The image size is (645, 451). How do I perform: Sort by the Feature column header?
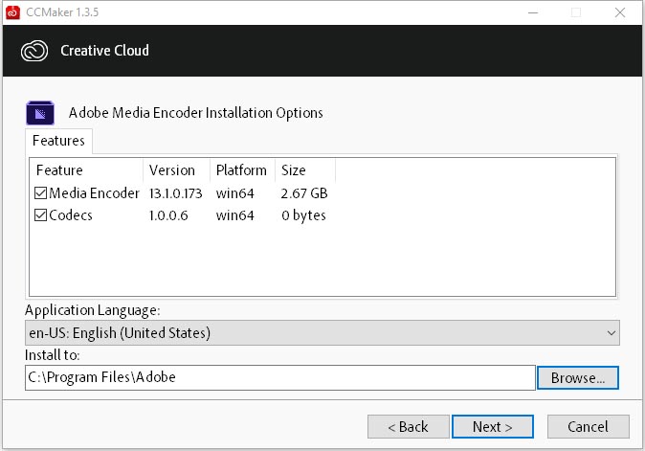tap(86, 170)
